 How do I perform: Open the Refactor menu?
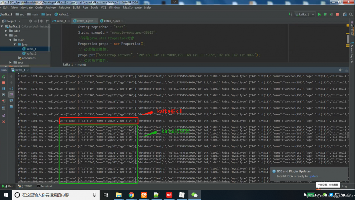64,7
